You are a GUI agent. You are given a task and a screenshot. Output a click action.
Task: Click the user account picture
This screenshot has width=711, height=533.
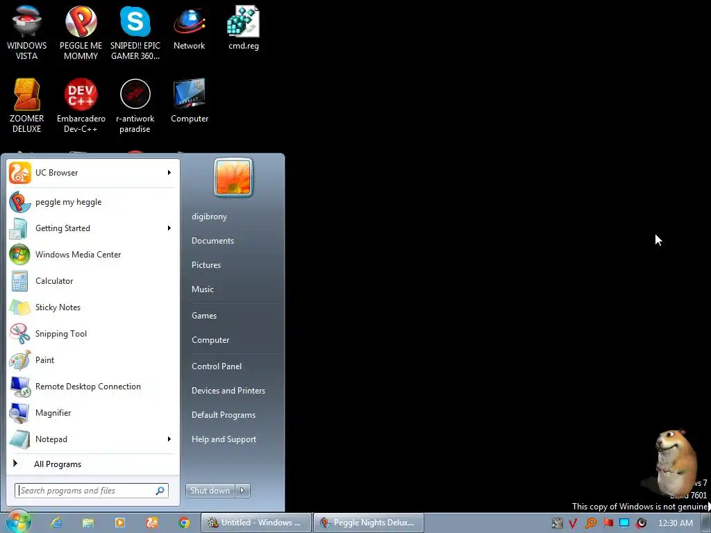click(x=233, y=178)
